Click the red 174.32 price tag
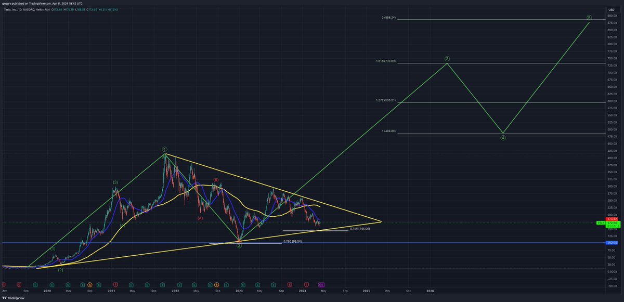The image size is (624, 302). (612, 219)
